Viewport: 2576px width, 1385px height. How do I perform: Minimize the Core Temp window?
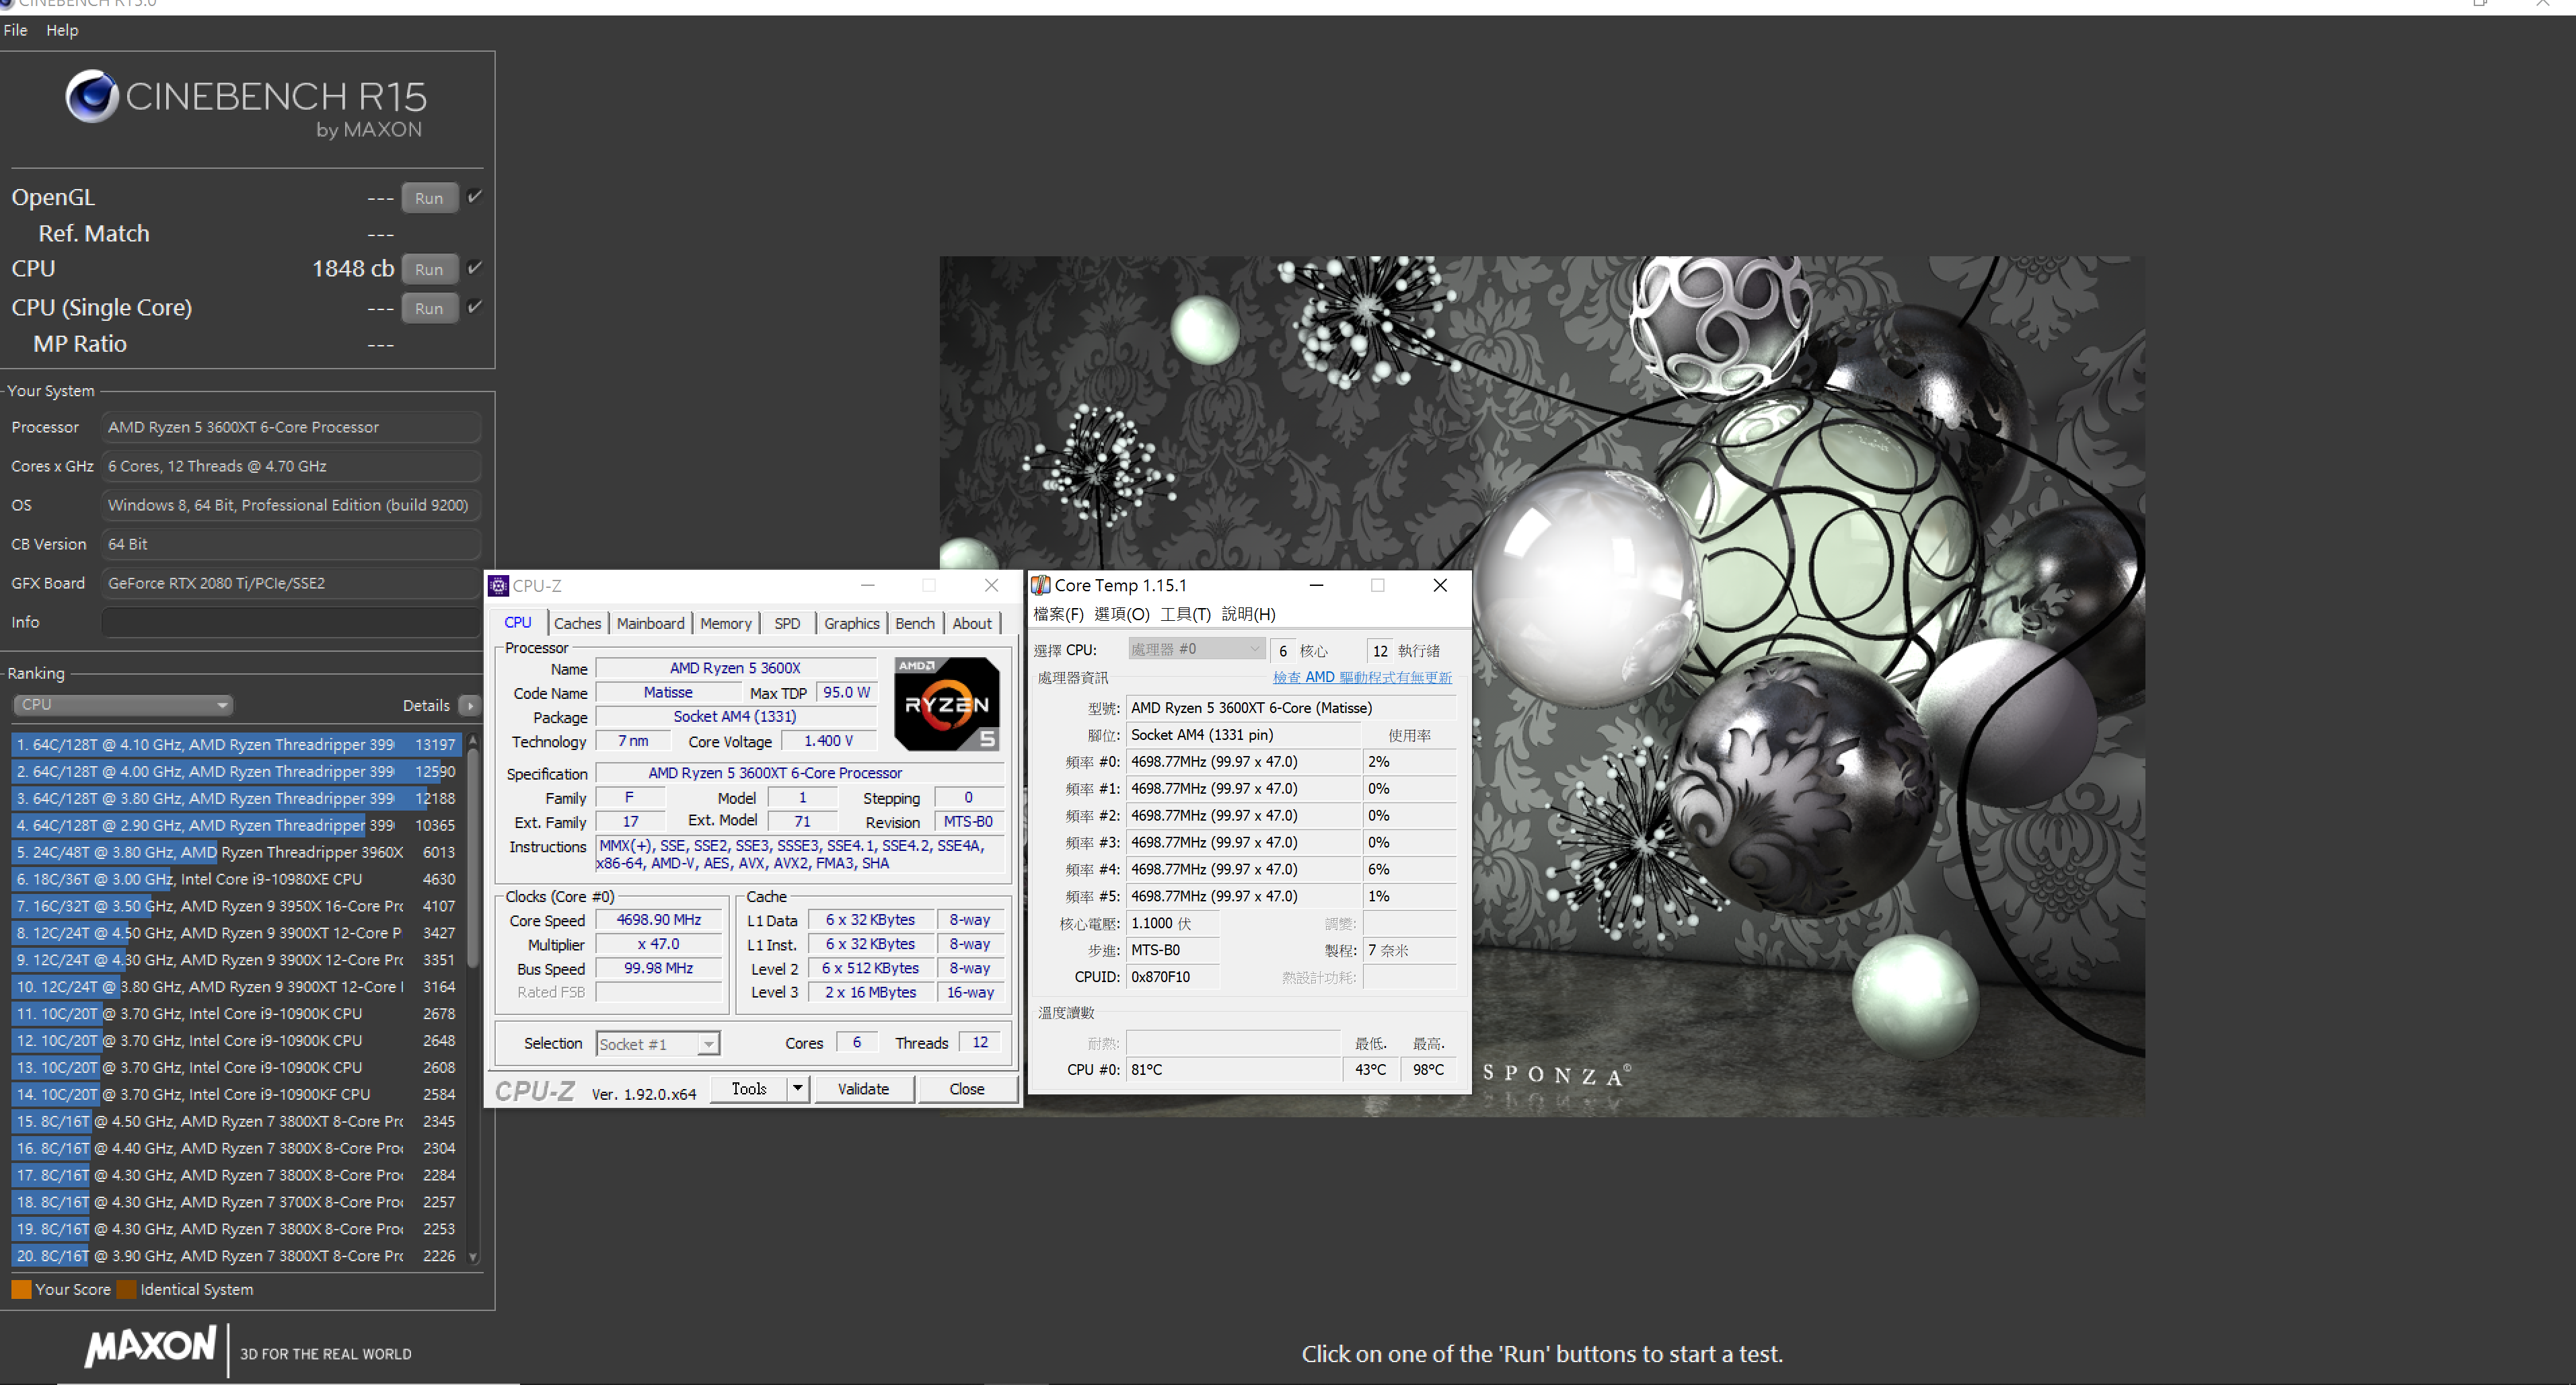coord(1316,586)
